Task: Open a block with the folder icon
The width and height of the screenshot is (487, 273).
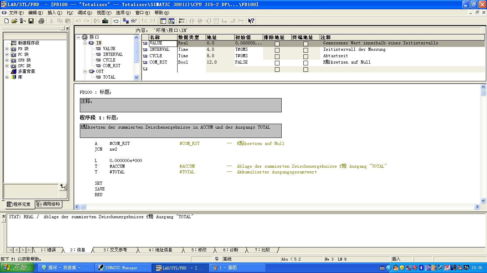Action: pos(15,21)
